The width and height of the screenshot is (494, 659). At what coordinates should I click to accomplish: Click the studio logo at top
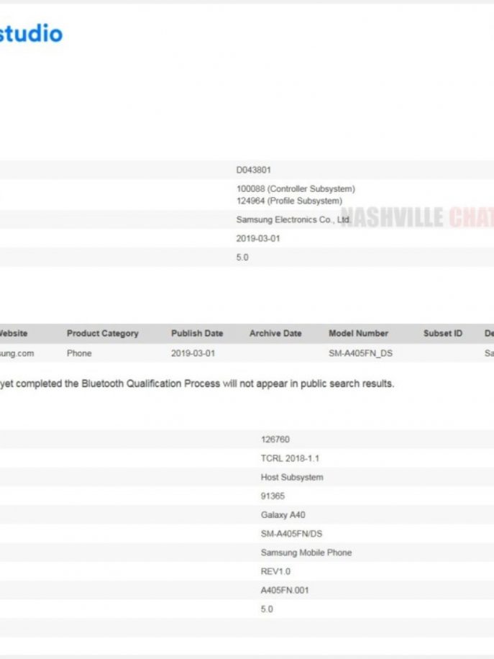31,34
